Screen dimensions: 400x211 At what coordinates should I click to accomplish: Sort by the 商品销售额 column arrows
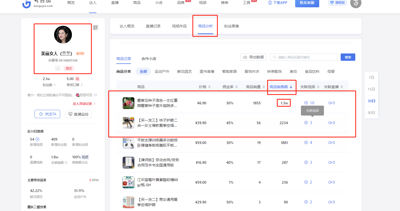(291, 87)
